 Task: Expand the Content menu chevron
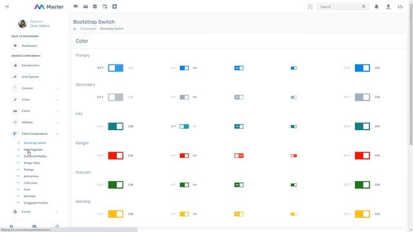coord(57,88)
